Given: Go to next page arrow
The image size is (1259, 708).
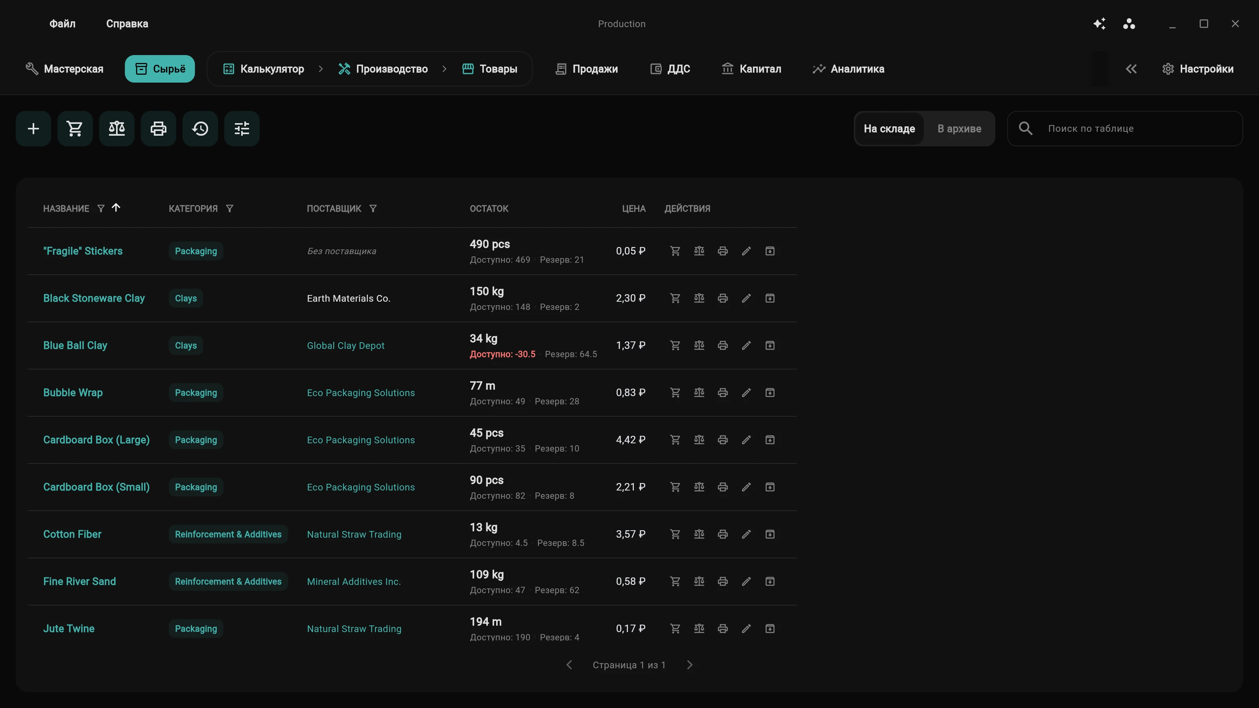Looking at the screenshot, I should tap(690, 664).
